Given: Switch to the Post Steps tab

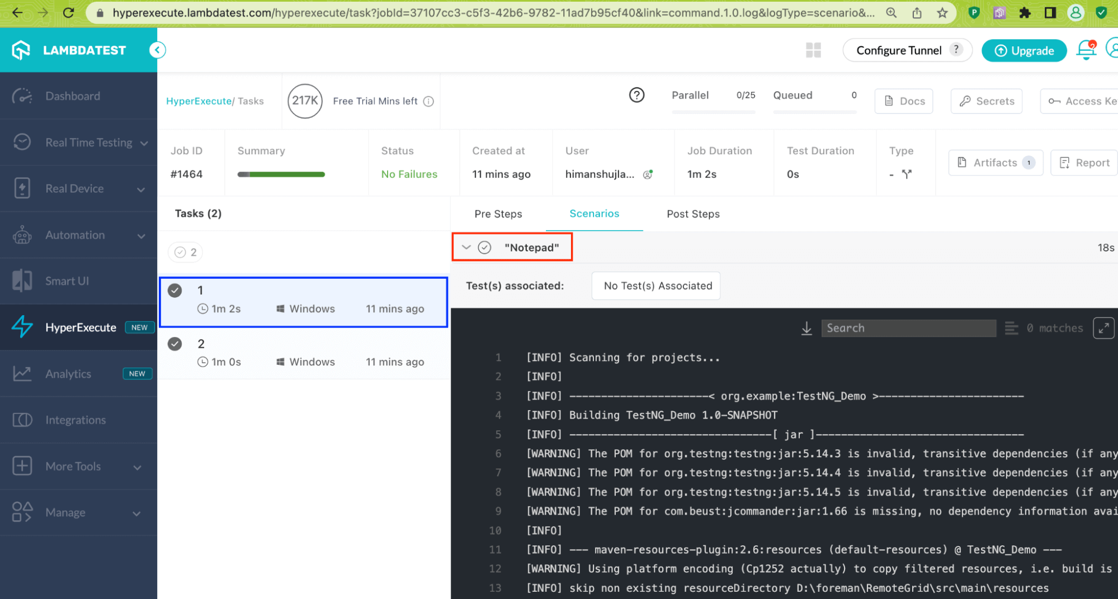Looking at the screenshot, I should pyautogui.click(x=693, y=214).
